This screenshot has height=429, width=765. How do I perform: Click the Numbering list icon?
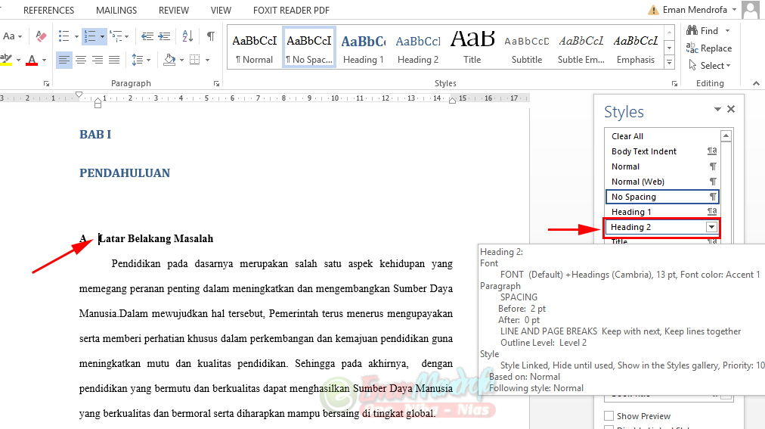click(90, 36)
